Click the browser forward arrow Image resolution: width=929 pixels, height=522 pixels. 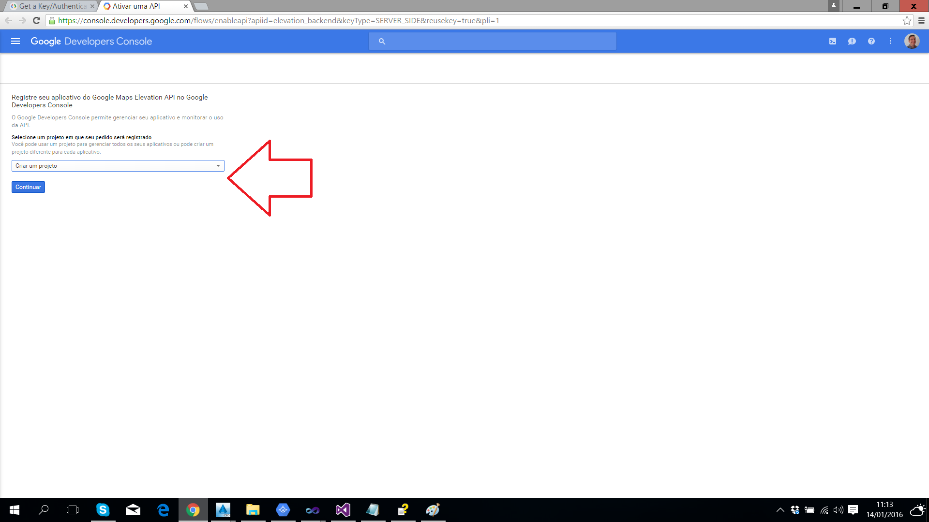[22, 20]
